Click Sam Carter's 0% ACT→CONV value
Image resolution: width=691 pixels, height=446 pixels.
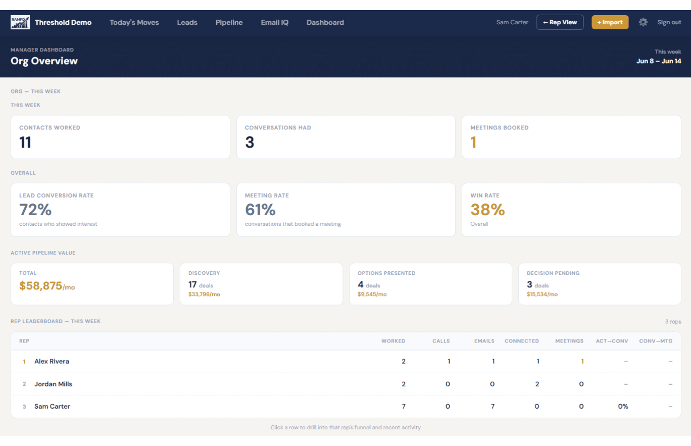(x=623, y=407)
